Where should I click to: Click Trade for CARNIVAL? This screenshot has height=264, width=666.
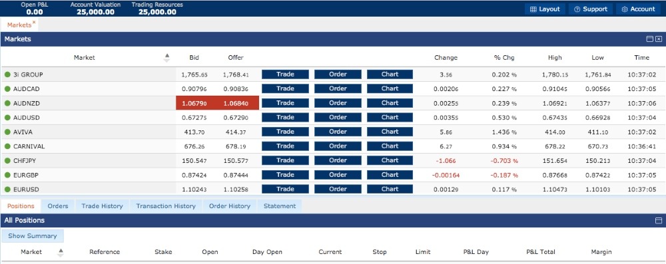285,146
